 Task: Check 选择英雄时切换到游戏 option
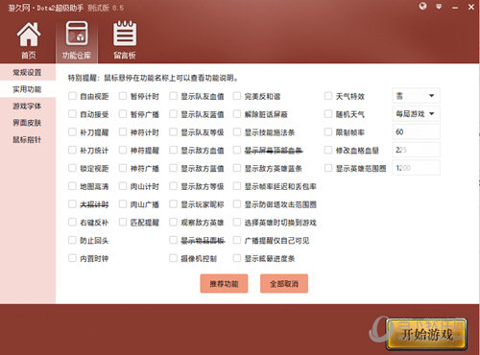pos(237,222)
